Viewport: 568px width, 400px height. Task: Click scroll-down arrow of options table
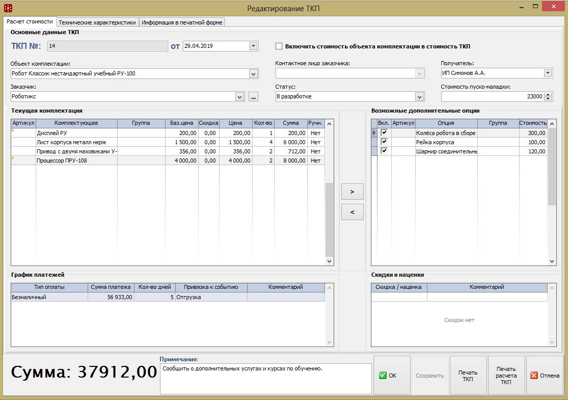click(x=552, y=261)
